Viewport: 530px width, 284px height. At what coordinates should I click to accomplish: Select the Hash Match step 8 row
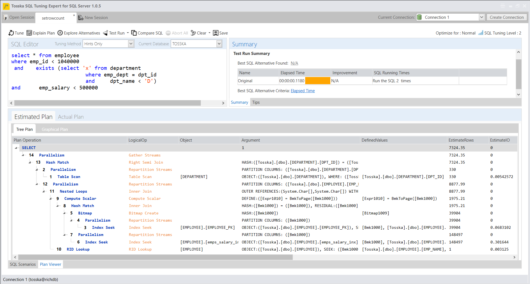[x=265, y=206]
